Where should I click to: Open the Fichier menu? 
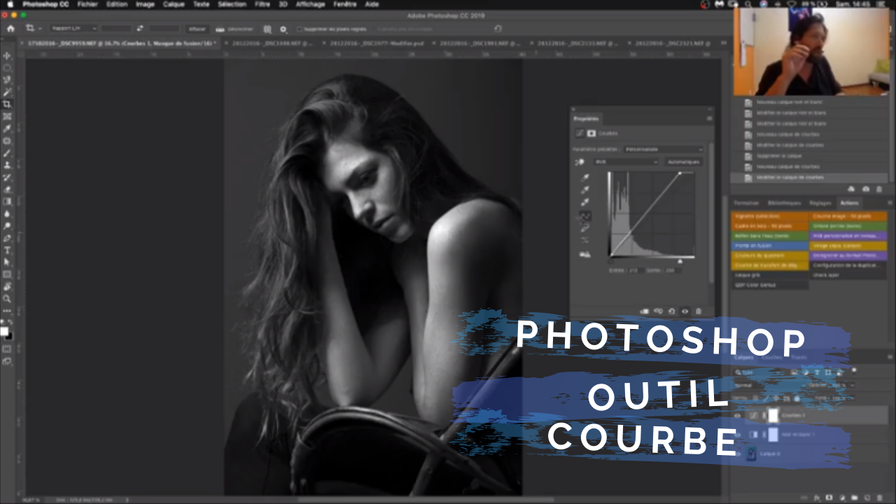click(87, 4)
